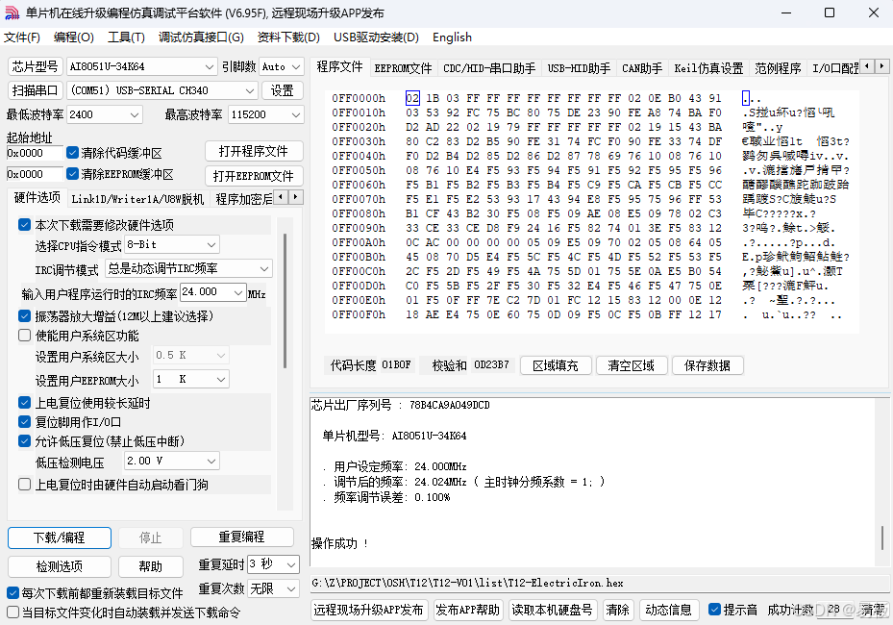
Task: Toggle the 提示音 checkbox
Action: [714, 610]
